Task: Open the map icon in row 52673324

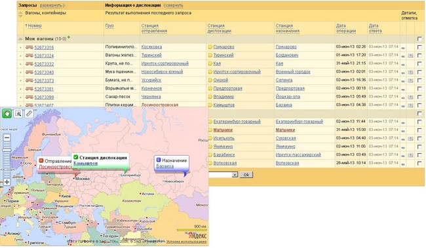Action: (410, 56)
